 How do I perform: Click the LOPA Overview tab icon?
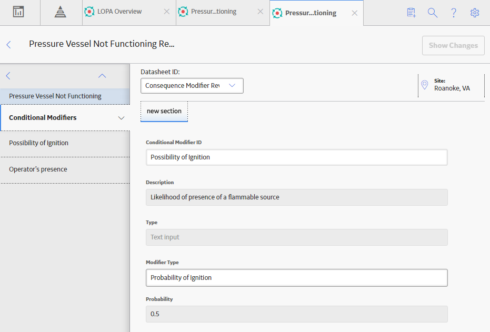tap(89, 12)
